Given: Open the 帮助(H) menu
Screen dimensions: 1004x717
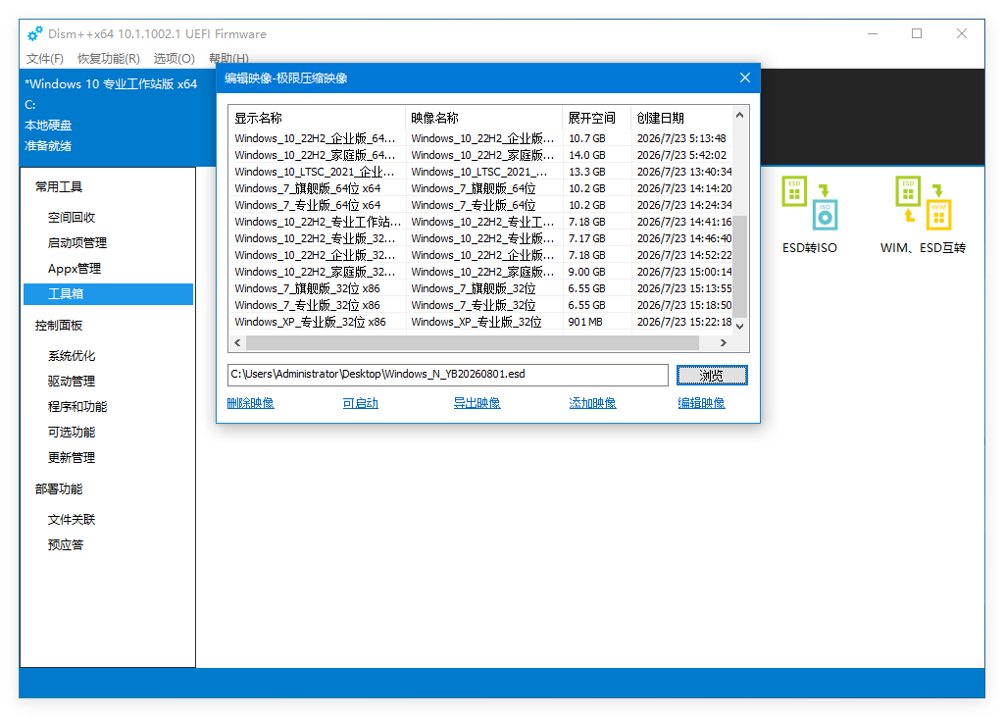Looking at the screenshot, I should coord(228,58).
